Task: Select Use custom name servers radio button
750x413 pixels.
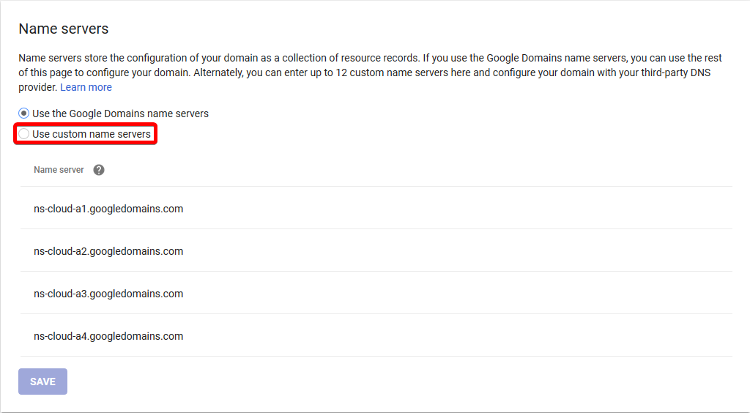Action: coord(23,134)
